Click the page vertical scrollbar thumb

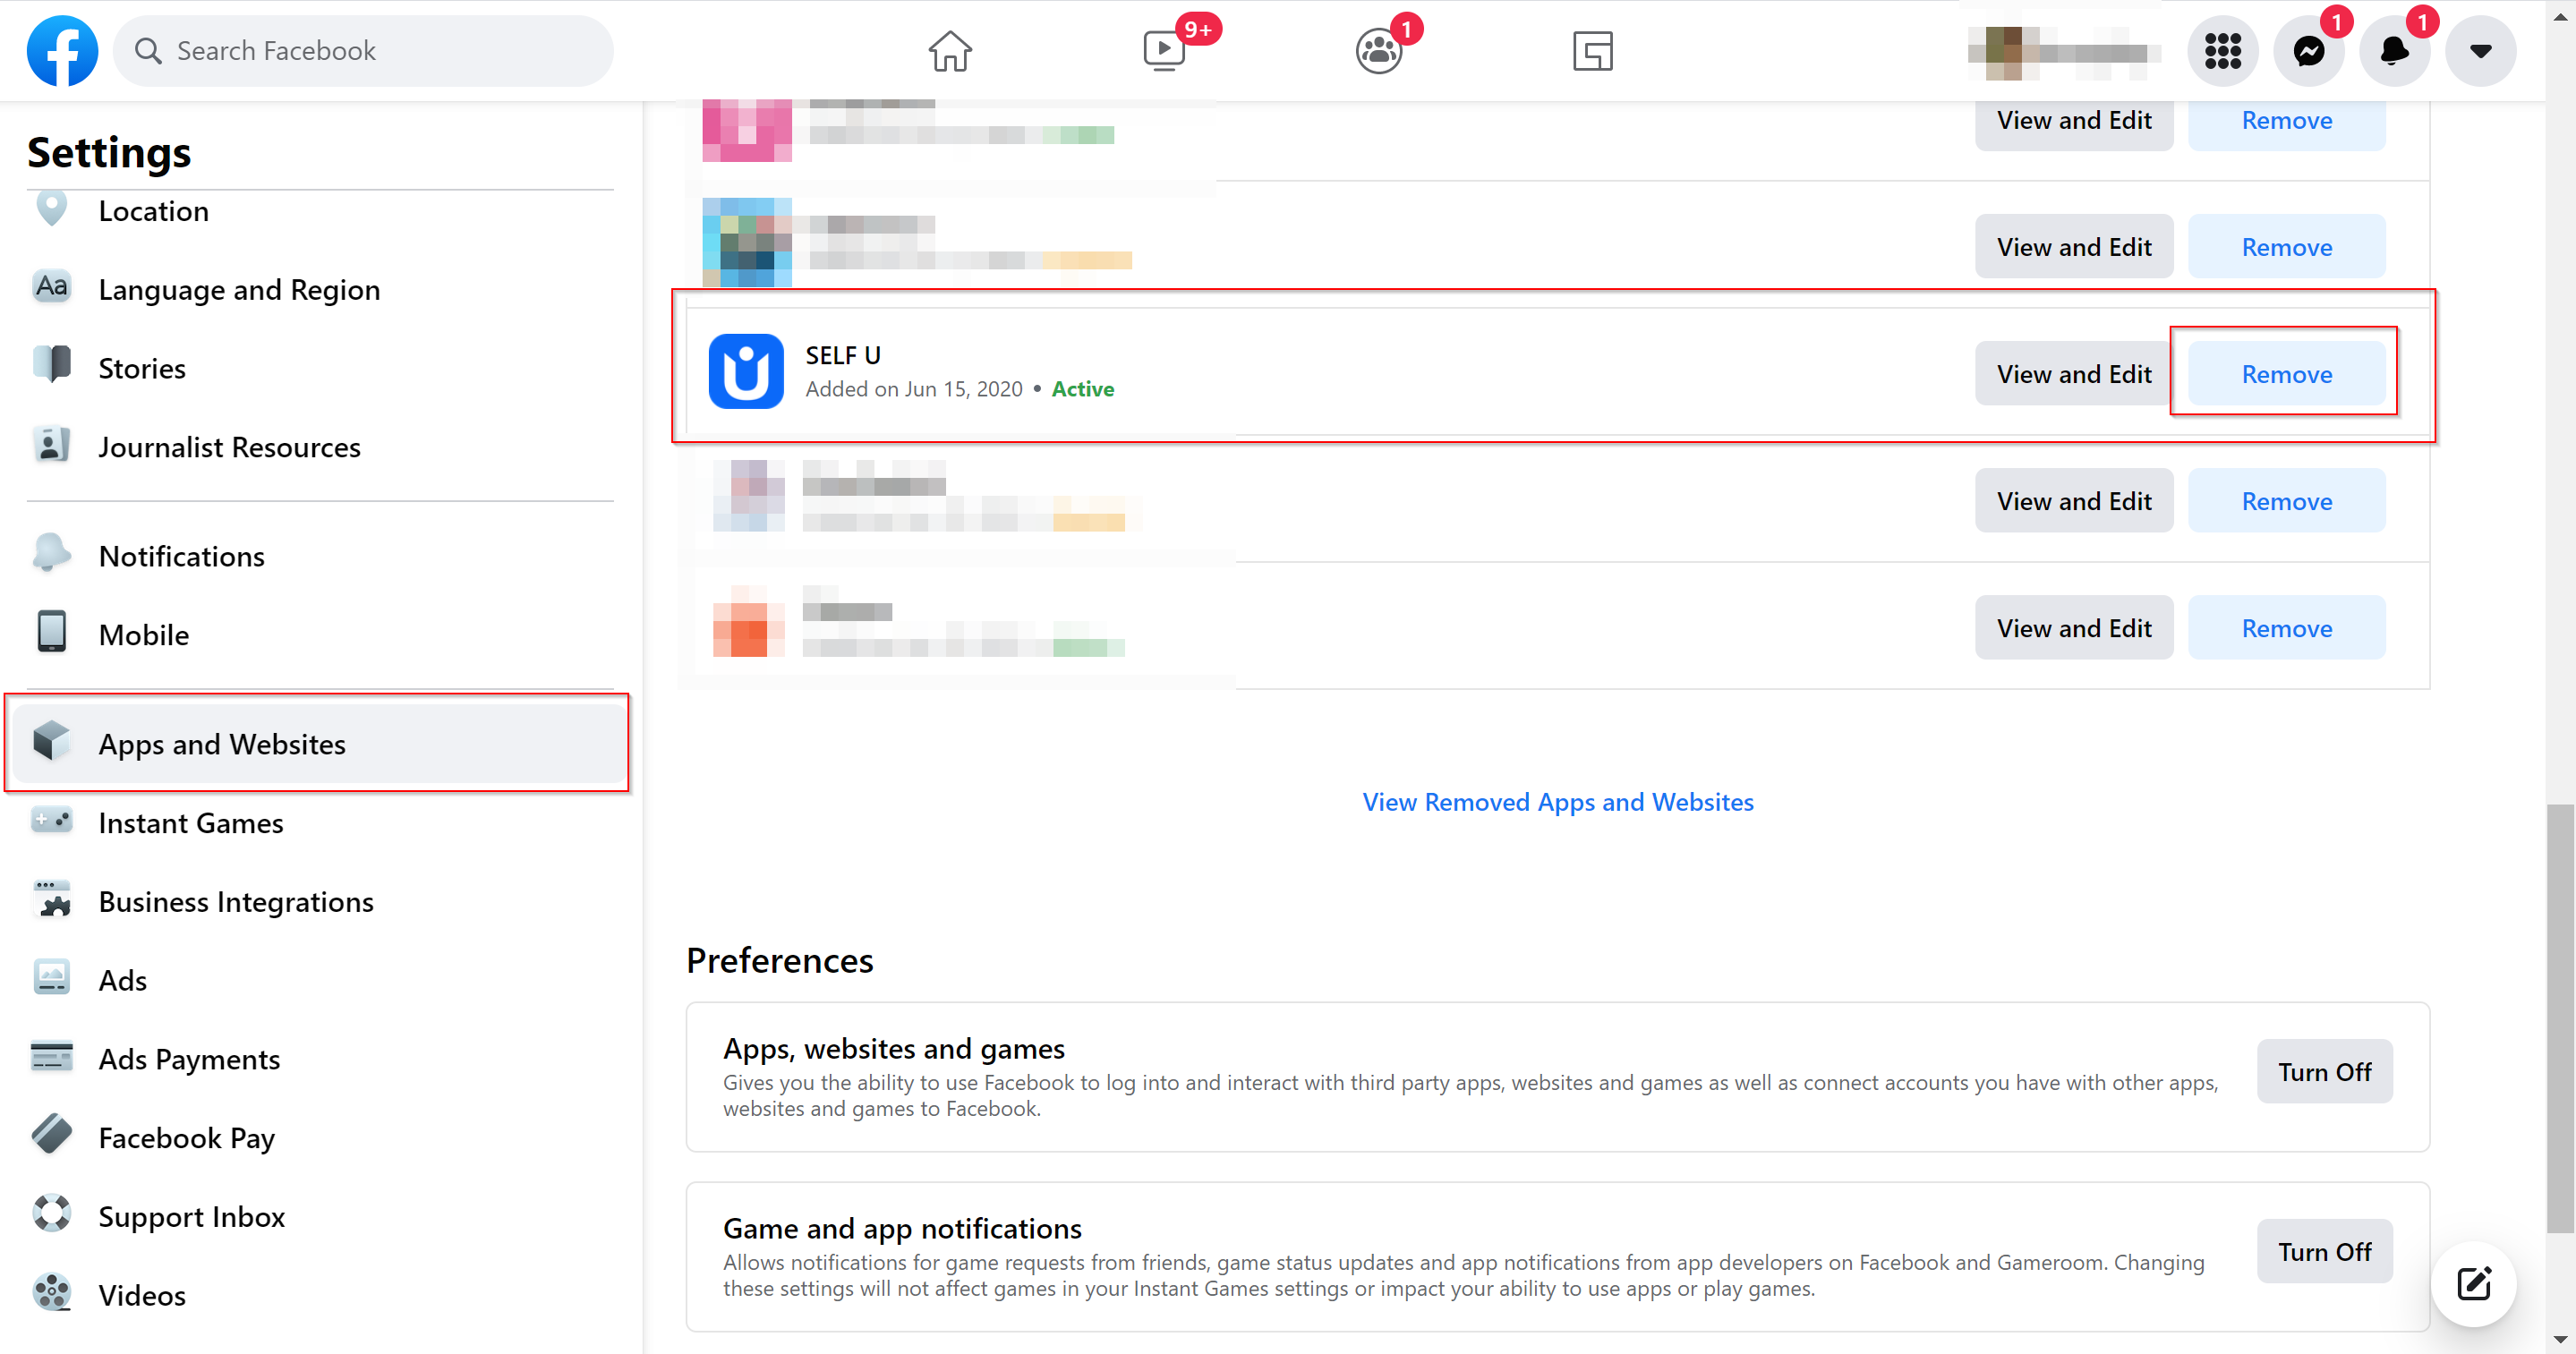pyautogui.click(x=2560, y=1018)
